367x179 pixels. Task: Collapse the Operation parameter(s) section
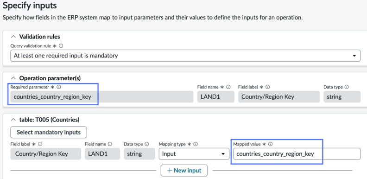(x=13, y=78)
